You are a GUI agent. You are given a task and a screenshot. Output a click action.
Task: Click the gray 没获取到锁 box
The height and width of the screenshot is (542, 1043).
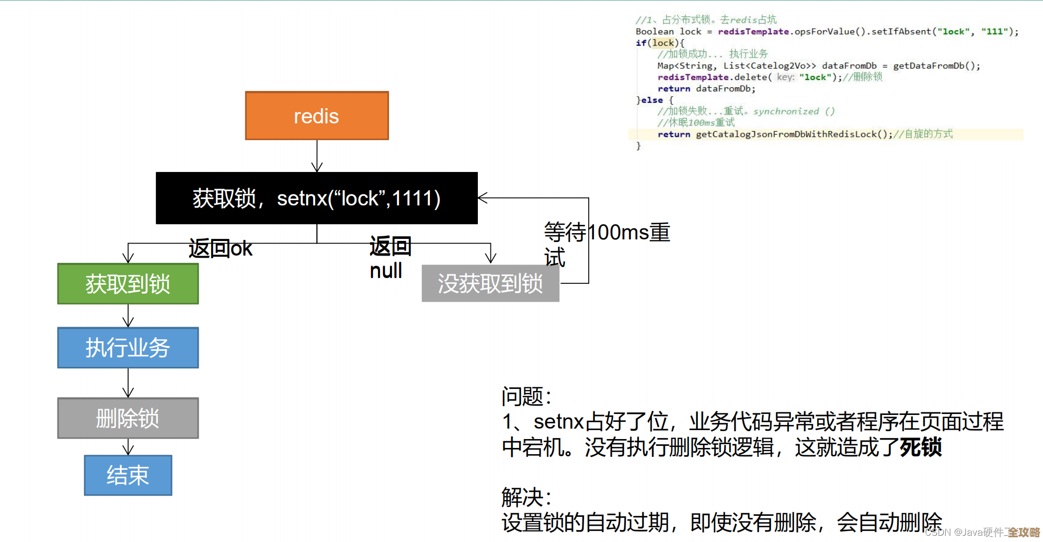[490, 283]
